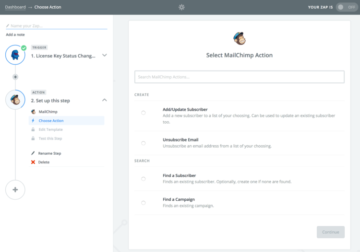The image size is (360, 252).
Task: Click the MailChimp monkey action step icon
Action: coord(15,100)
